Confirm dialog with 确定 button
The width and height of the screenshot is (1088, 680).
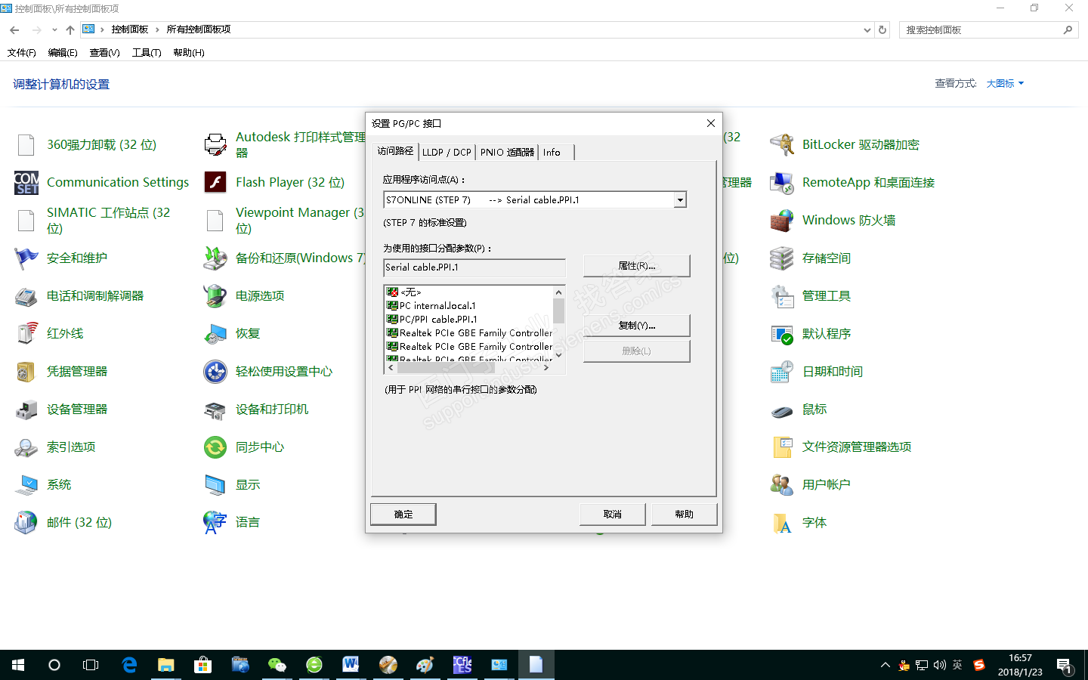click(x=403, y=515)
